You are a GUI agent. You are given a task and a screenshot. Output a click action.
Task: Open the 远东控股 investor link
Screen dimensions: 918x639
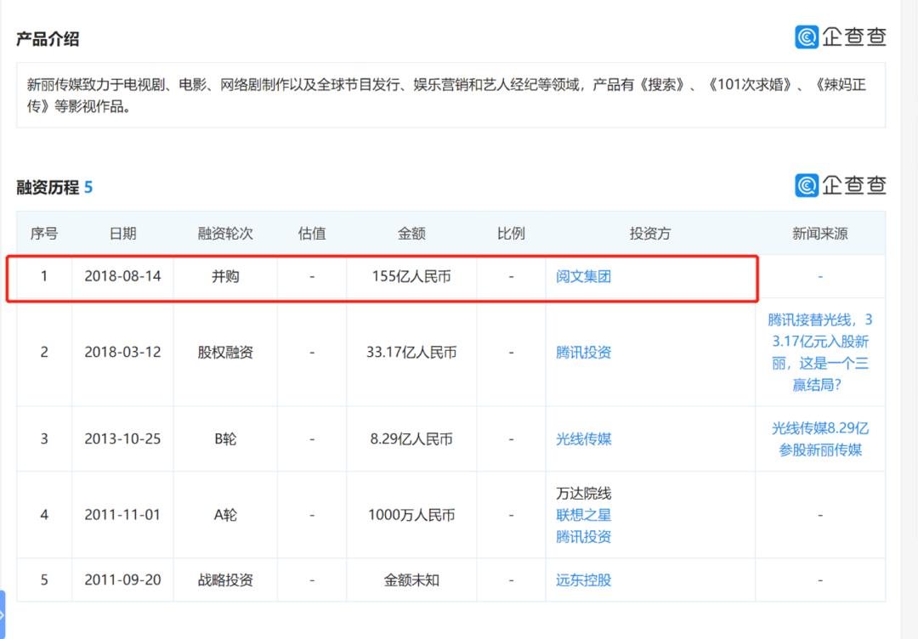pos(583,580)
